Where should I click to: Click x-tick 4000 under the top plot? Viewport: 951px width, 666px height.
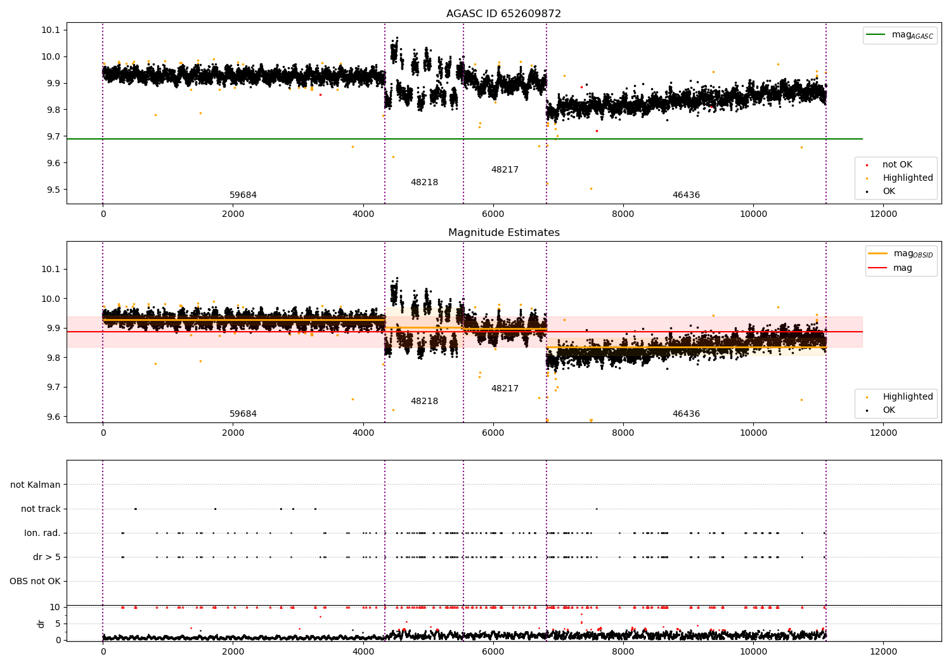coord(363,214)
